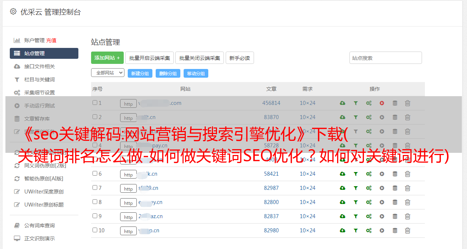Open the database icon in row 1
This screenshot has width=467, height=249.
coord(395,103)
